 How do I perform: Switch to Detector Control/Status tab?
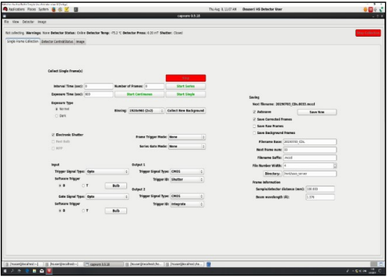coord(57,41)
